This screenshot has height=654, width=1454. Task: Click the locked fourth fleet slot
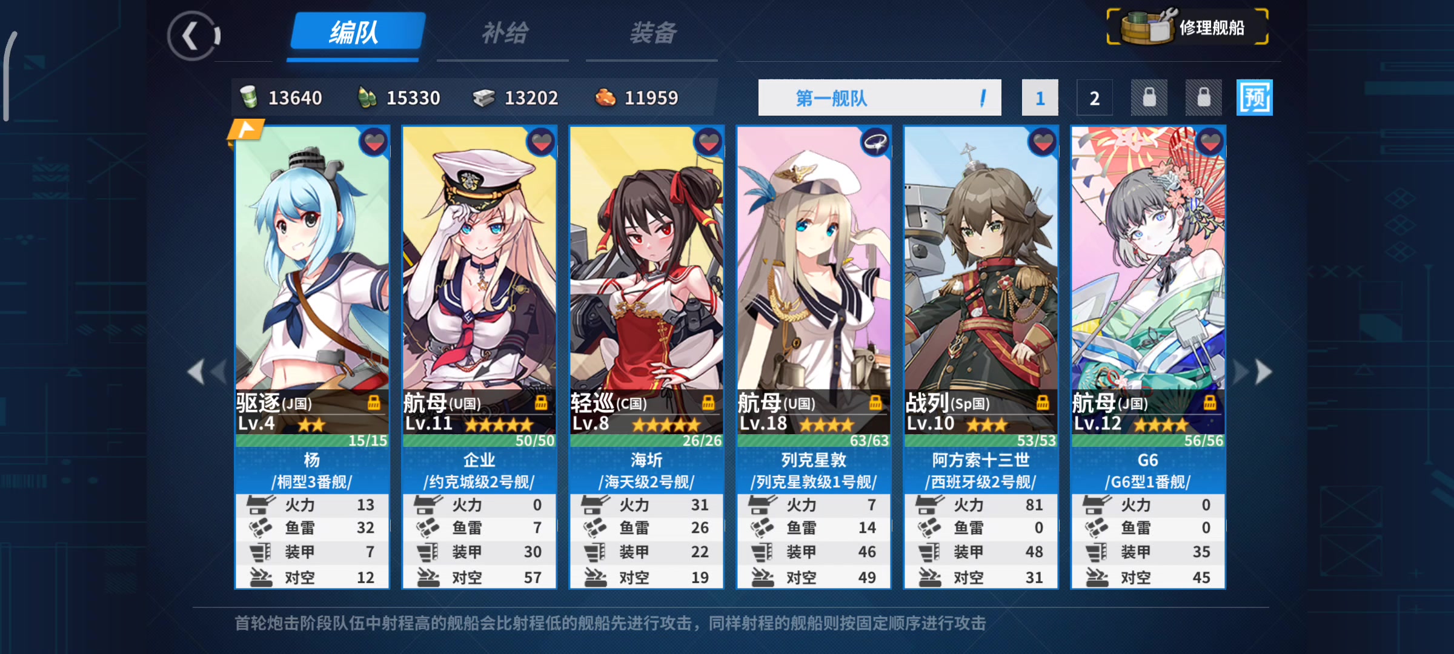point(1204,97)
